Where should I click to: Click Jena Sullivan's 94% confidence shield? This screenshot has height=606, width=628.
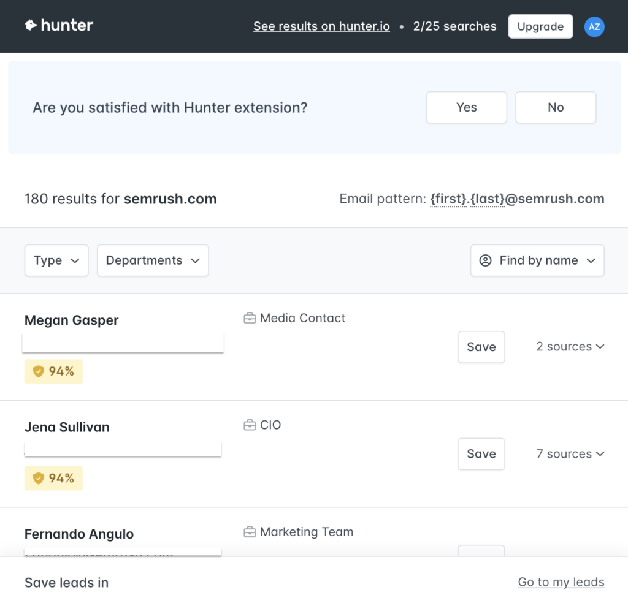39,478
